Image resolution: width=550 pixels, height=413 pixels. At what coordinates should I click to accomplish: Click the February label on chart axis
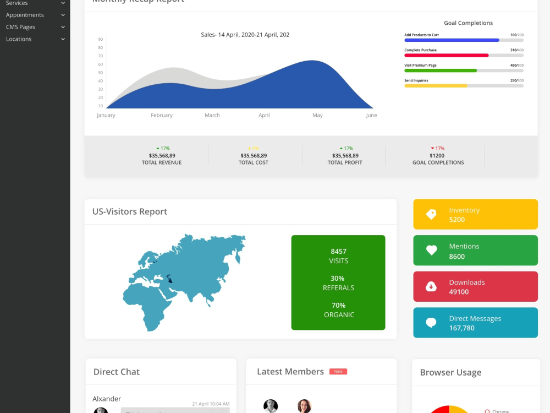162,115
